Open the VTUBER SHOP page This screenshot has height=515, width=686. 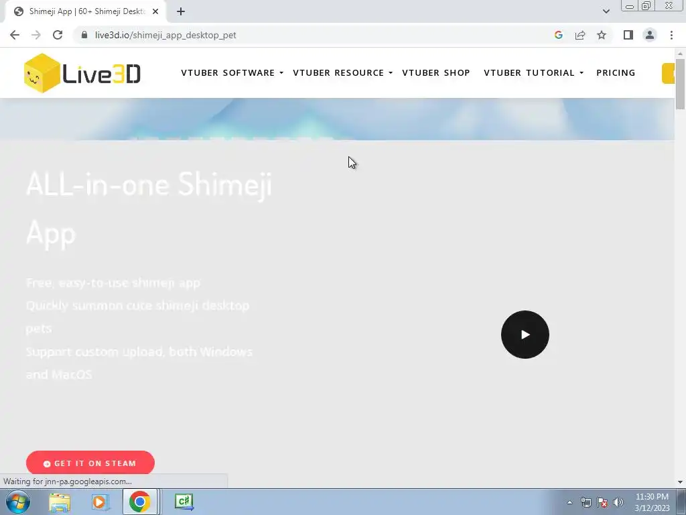(x=436, y=72)
